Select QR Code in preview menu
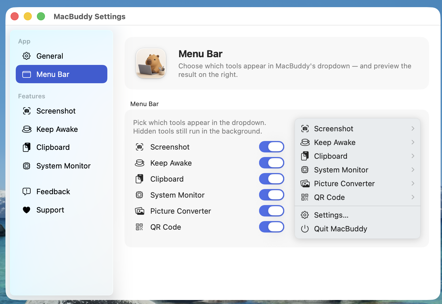The height and width of the screenshot is (304, 442). pyautogui.click(x=358, y=197)
